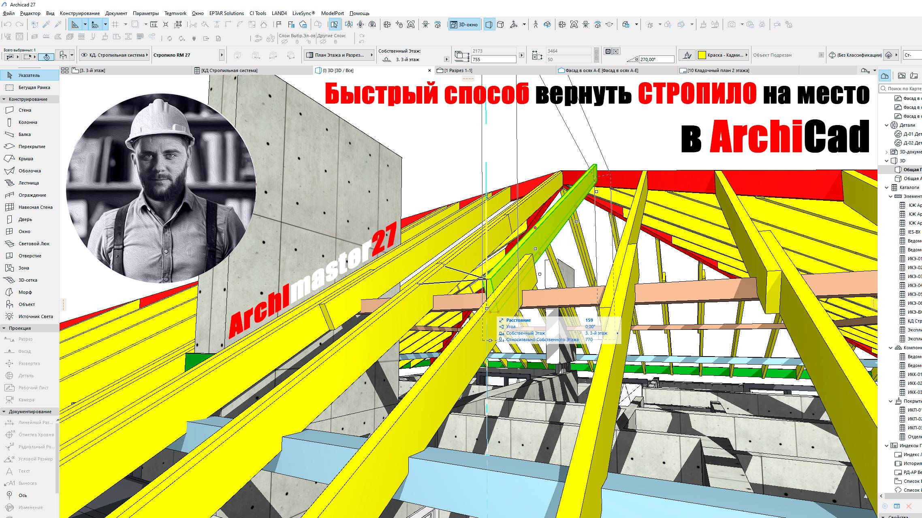Select the Стена (Wall) tool
This screenshot has height=518, width=922.
pos(24,110)
